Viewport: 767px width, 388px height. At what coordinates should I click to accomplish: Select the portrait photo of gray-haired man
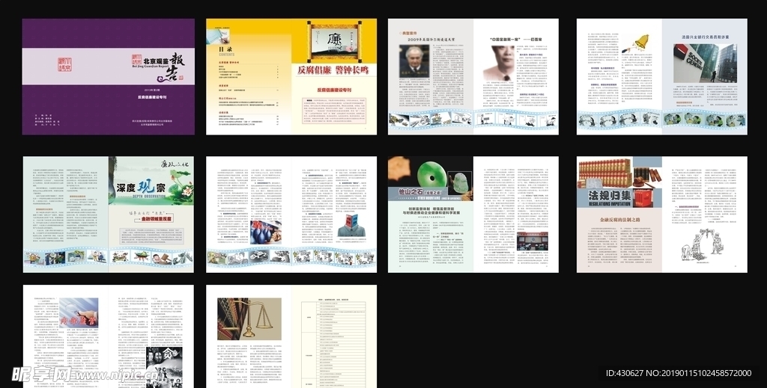coord(413,60)
